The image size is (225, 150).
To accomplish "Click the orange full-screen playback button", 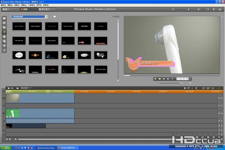I will coord(160,79).
